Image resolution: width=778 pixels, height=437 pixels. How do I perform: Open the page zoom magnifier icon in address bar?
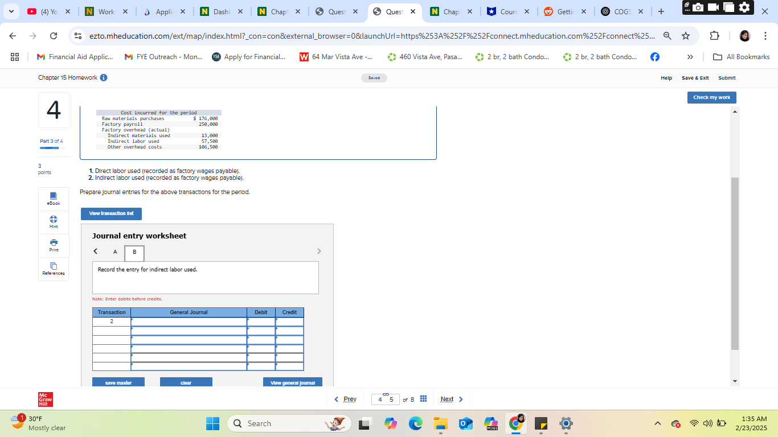(x=668, y=36)
